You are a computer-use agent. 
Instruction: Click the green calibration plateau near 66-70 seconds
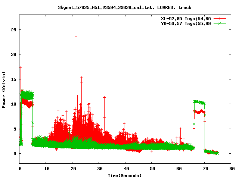click(199, 102)
